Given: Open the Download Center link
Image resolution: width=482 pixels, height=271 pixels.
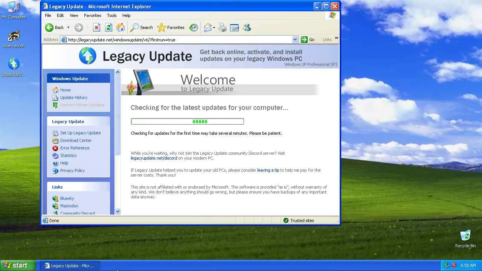Looking at the screenshot, I should 76,140.
